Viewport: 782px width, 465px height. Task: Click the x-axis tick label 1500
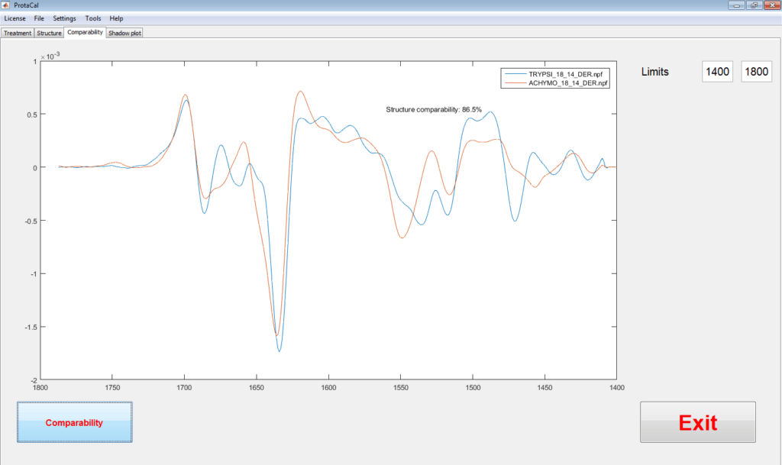click(x=473, y=388)
